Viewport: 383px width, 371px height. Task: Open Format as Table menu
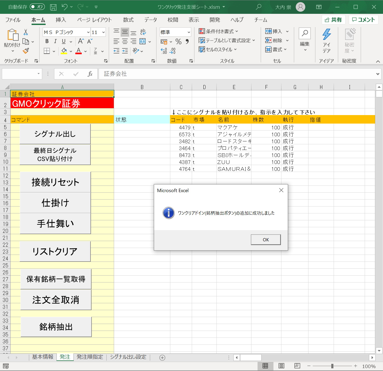pos(227,40)
